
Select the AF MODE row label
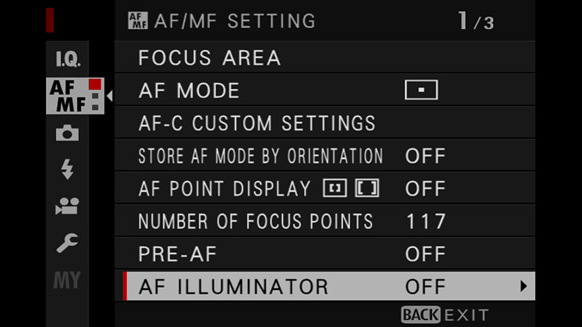tap(189, 90)
